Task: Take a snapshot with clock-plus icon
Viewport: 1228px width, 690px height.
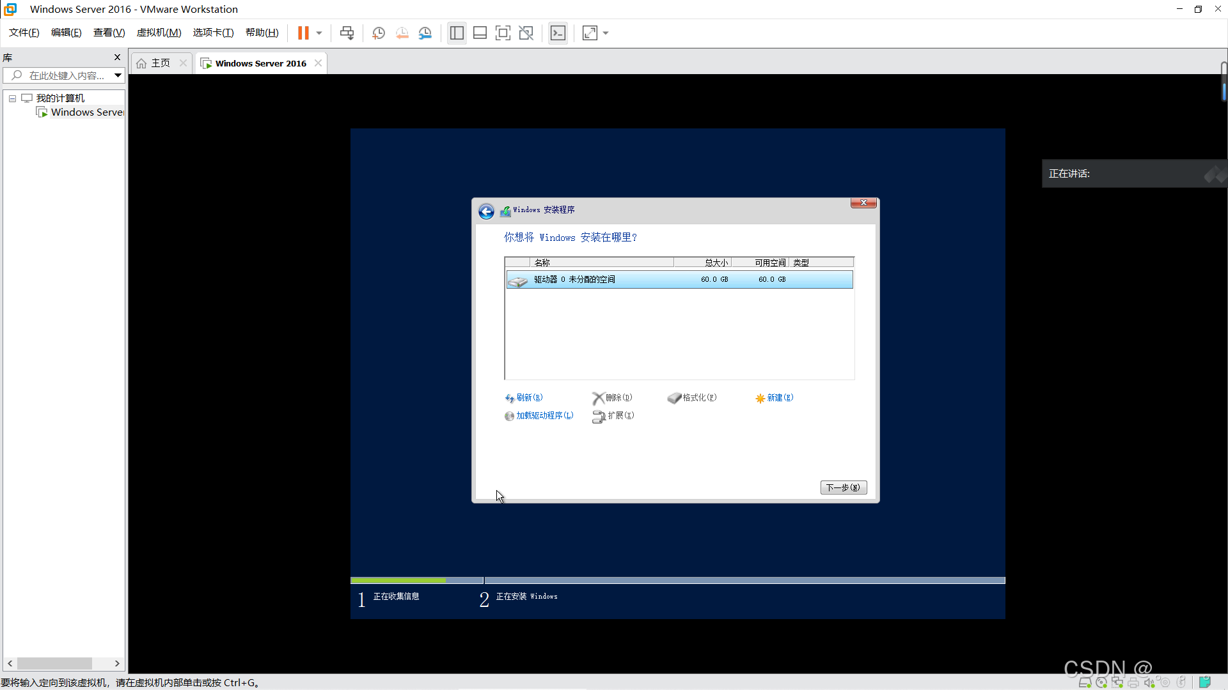Action: point(379,33)
